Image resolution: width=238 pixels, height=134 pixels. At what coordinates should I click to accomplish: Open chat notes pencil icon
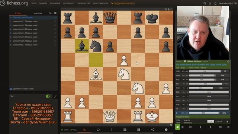pos(55,96)
